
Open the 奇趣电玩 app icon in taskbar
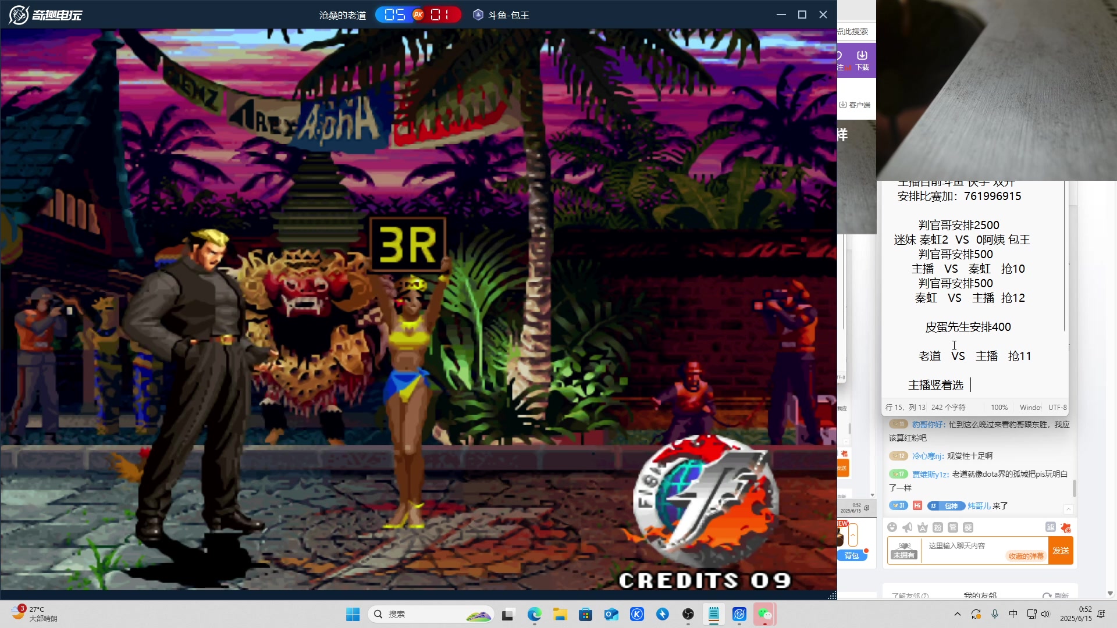pyautogui.click(x=739, y=614)
